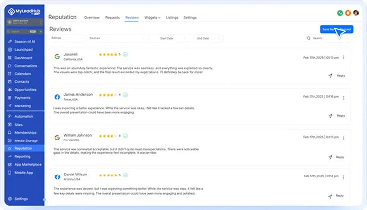
Task: Open the demo account switcher
Action: pos(25,22)
